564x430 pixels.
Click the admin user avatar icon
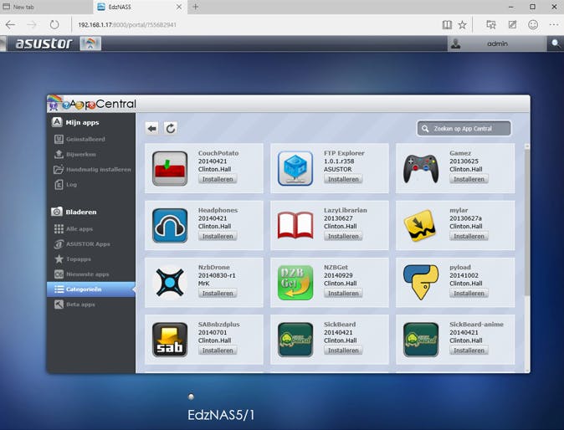456,44
